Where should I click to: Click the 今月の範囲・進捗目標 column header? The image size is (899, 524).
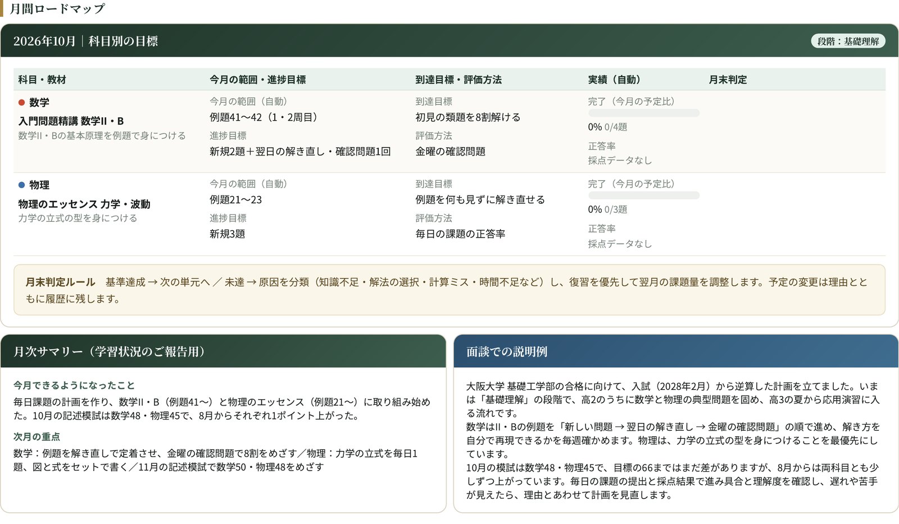pos(258,80)
